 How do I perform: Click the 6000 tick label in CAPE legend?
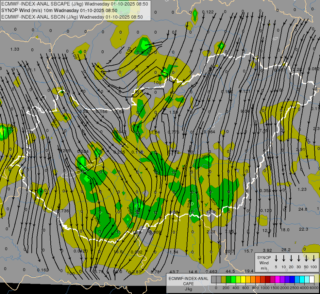click(314, 288)
